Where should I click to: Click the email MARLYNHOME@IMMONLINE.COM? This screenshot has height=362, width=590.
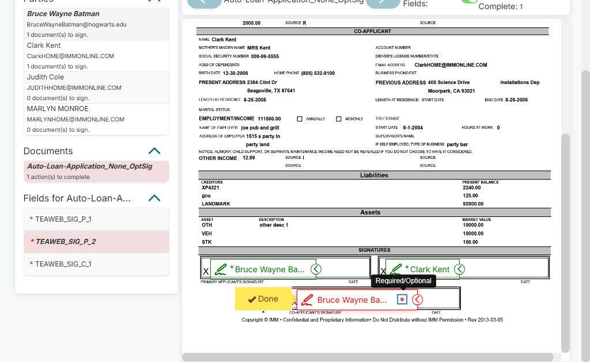pos(75,119)
